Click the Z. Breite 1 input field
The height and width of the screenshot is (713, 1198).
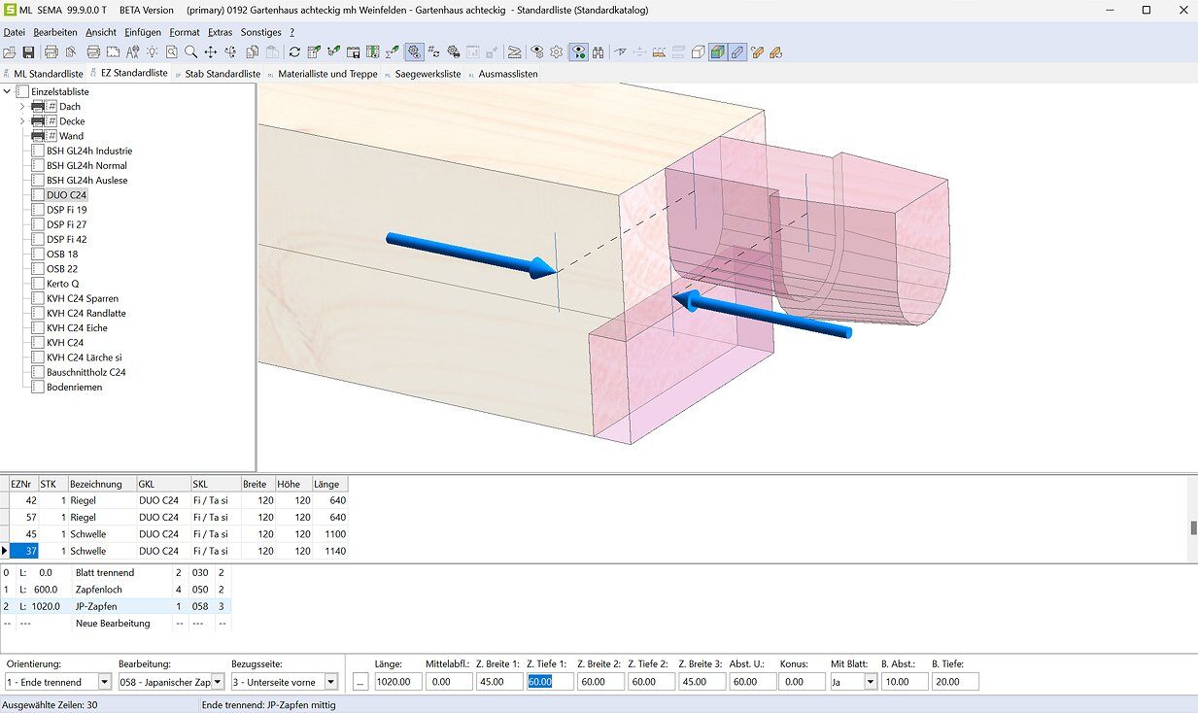pyautogui.click(x=499, y=682)
